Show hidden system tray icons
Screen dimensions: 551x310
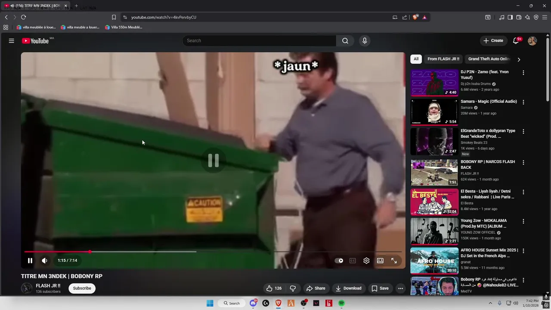(490, 303)
